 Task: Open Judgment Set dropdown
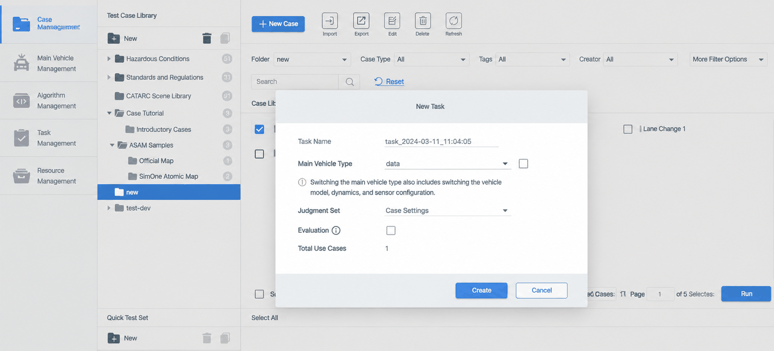448,211
